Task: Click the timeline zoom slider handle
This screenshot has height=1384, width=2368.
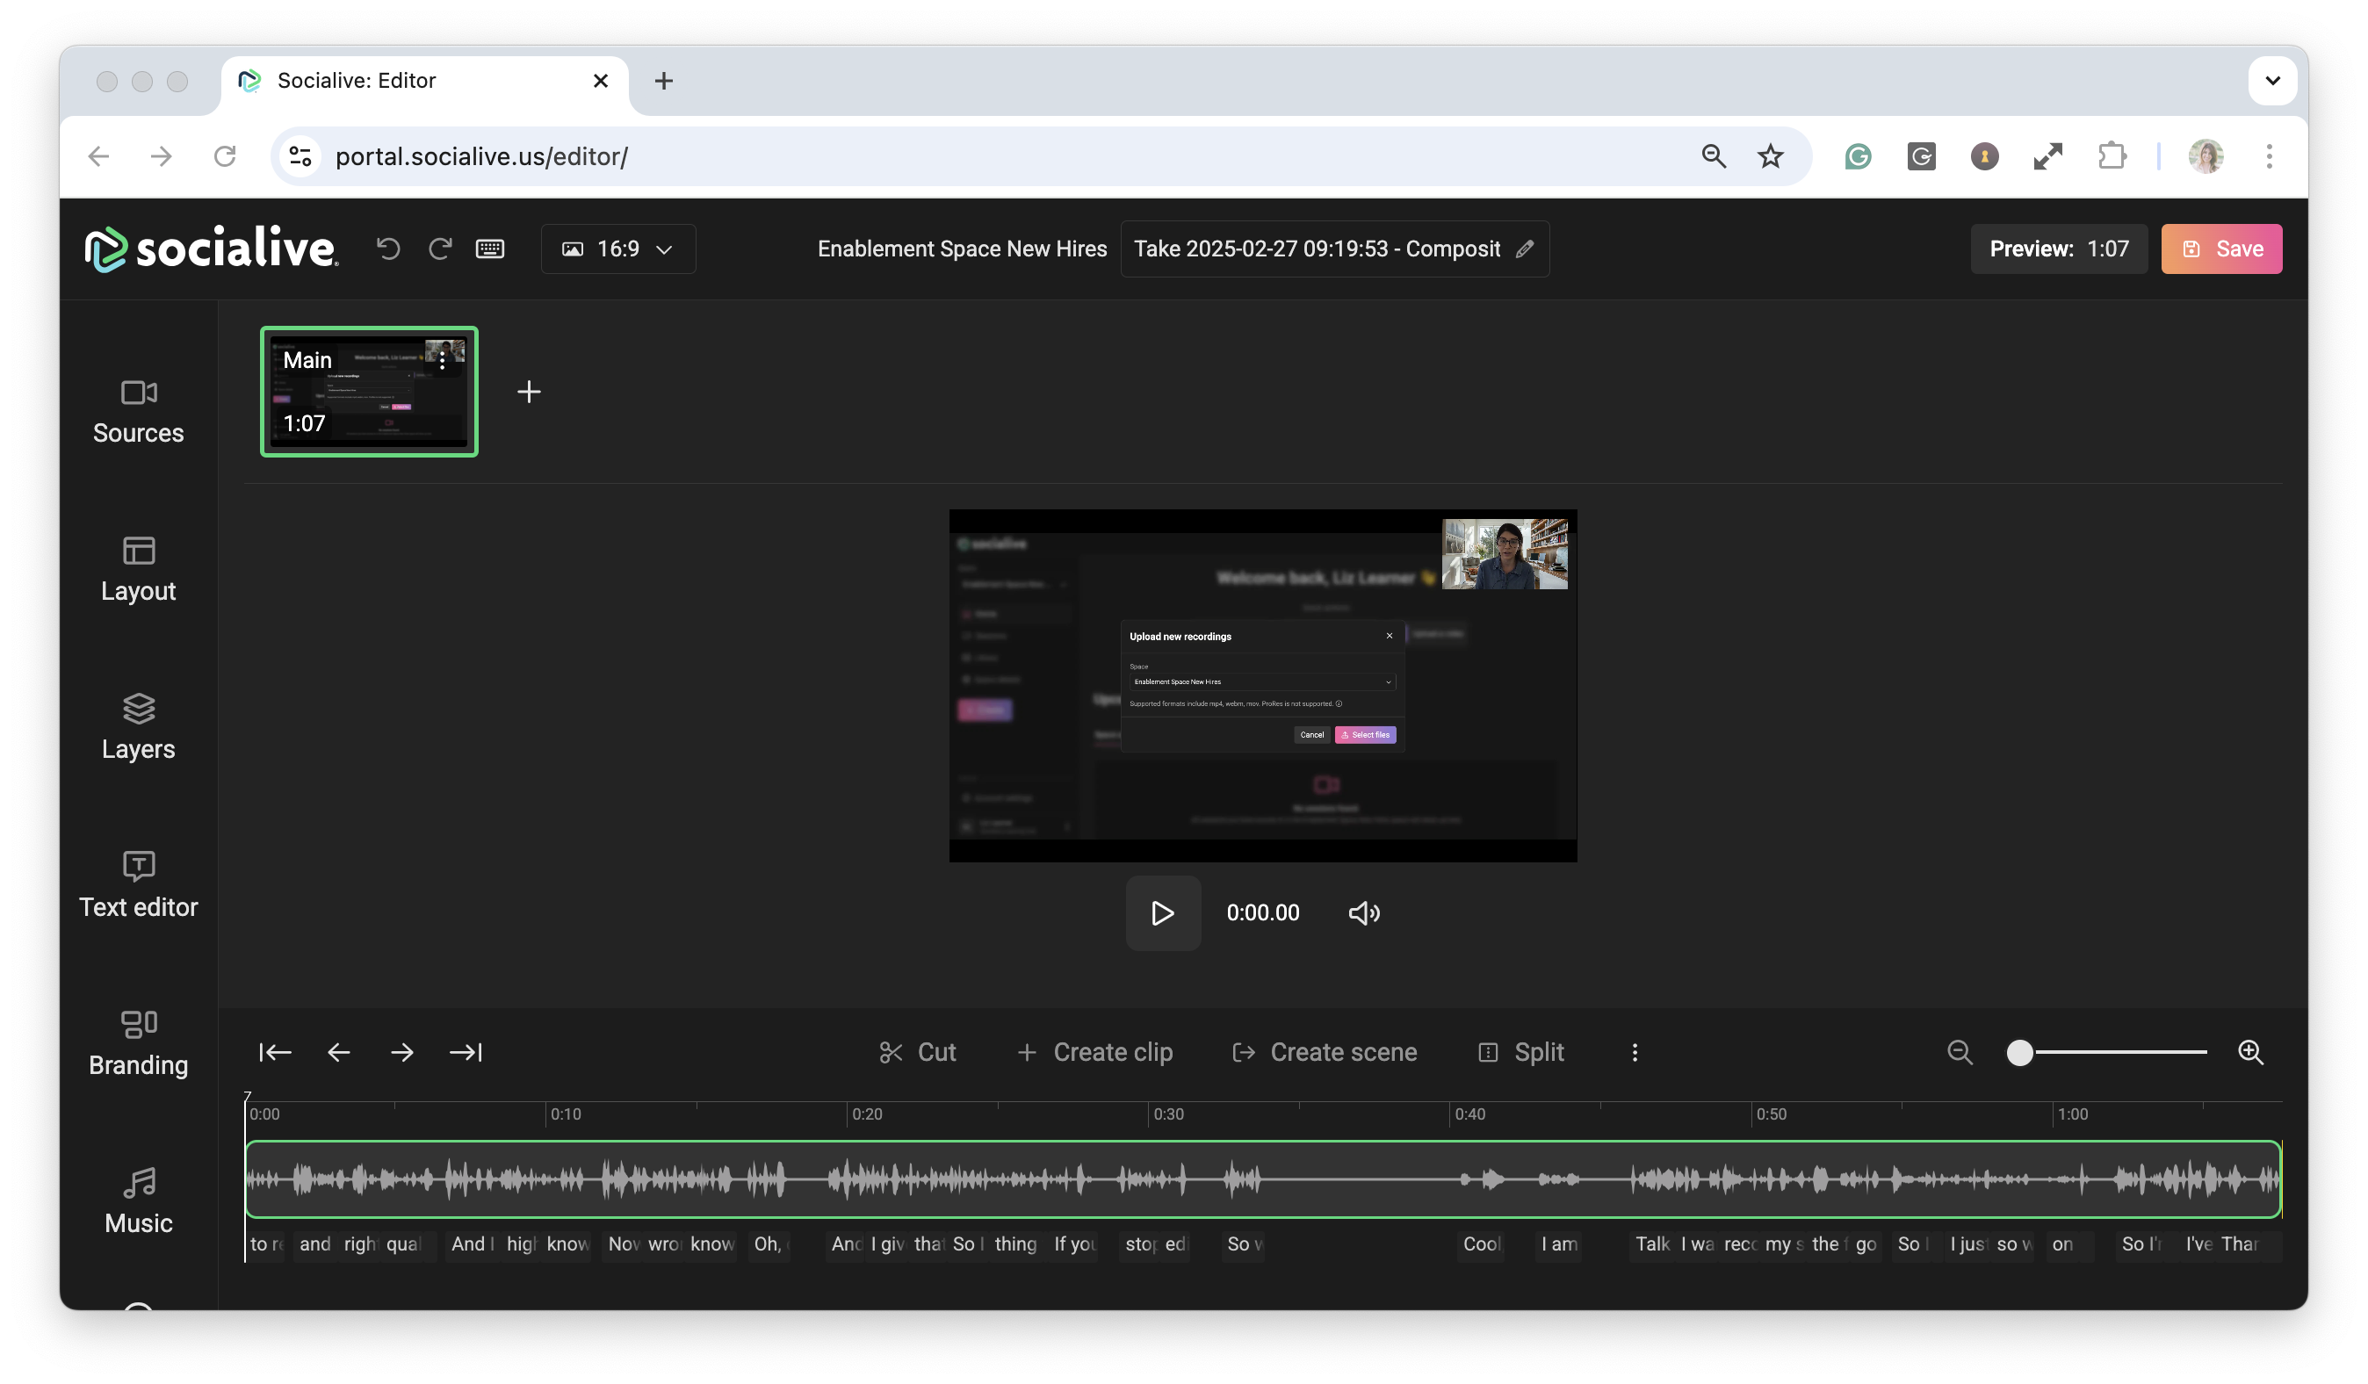Action: pos(2019,1052)
